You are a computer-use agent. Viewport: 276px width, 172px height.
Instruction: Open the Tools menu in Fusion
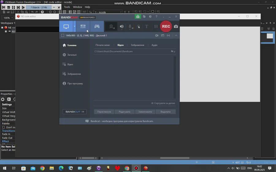click(67, 7)
